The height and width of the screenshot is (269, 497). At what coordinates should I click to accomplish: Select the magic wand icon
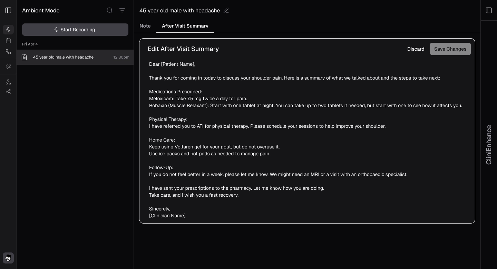tap(8, 67)
